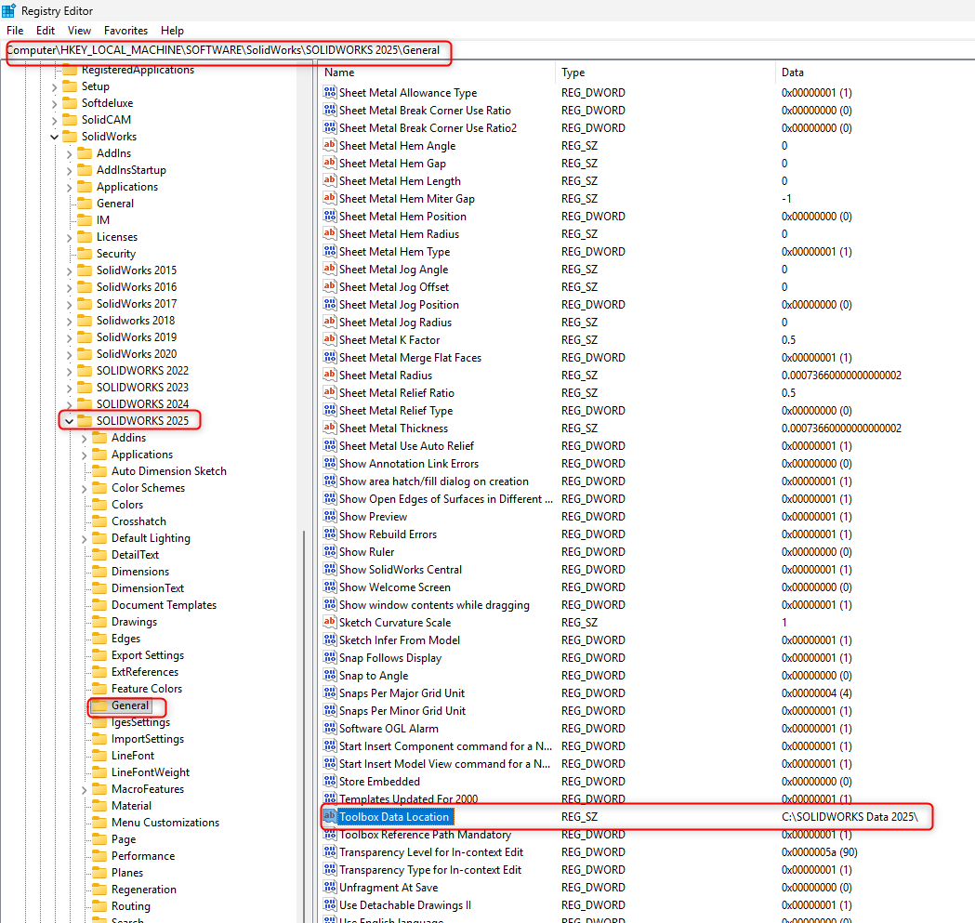Open the Favorites menu

(x=125, y=31)
